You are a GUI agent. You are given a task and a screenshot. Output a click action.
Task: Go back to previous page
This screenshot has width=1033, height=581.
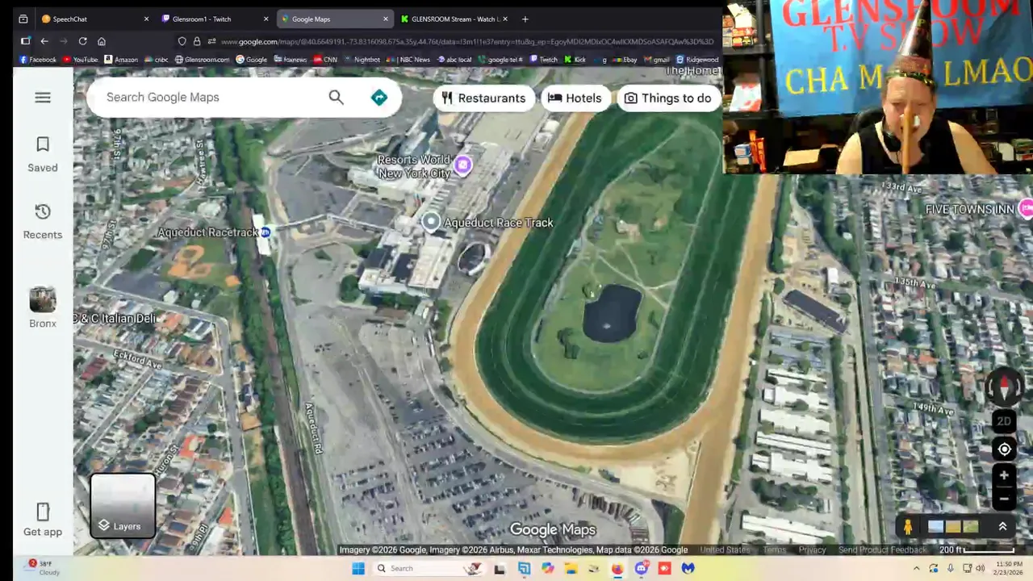point(44,41)
